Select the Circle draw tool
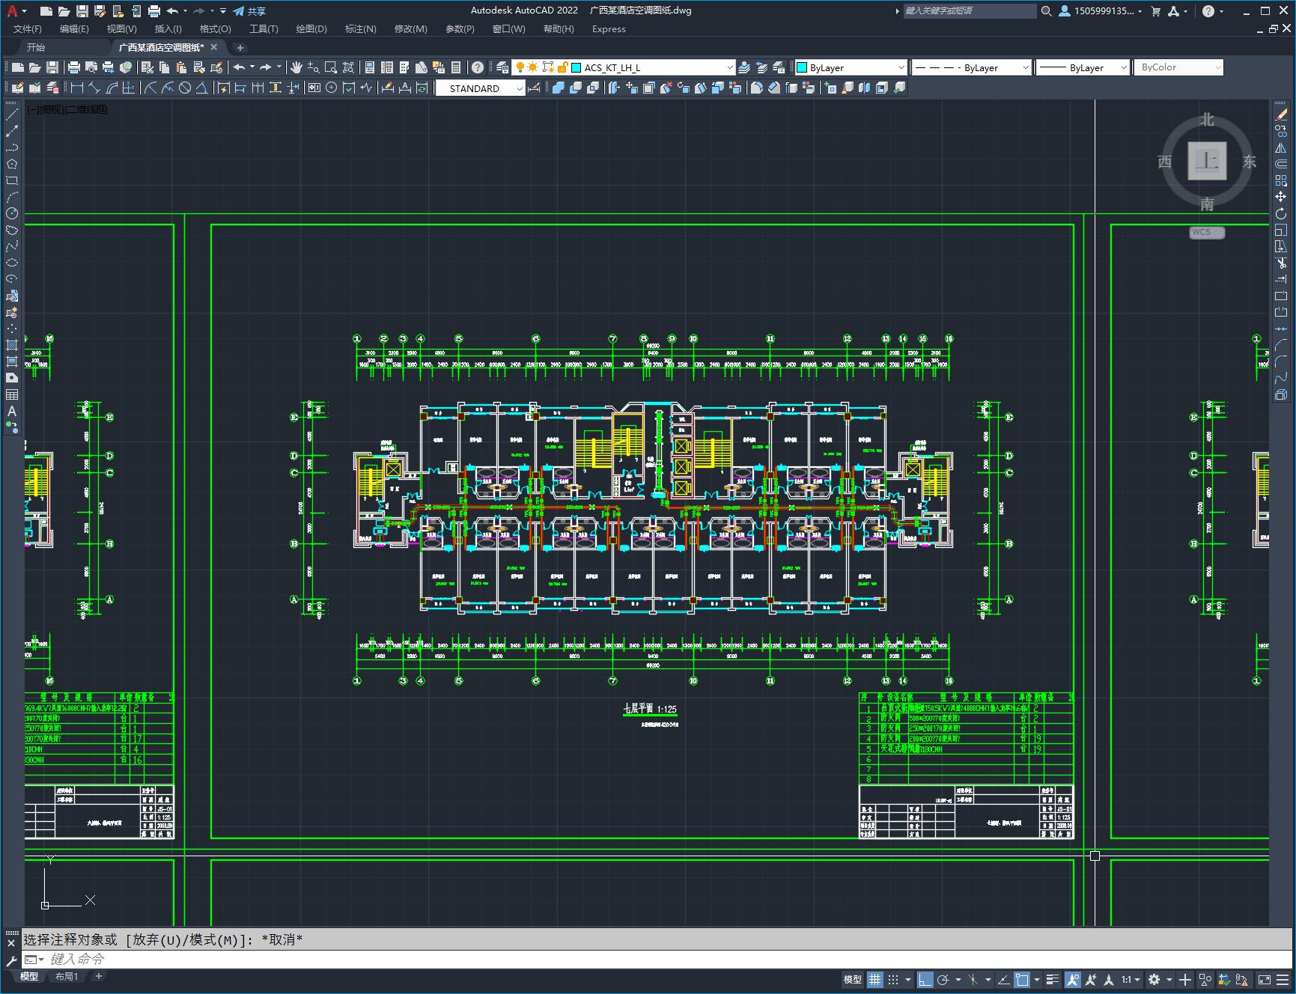This screenshot has height=994, width=1296. click(12, 213)
